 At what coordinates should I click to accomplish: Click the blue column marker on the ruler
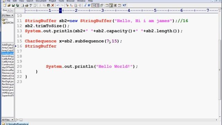click(x=60, y=10)
